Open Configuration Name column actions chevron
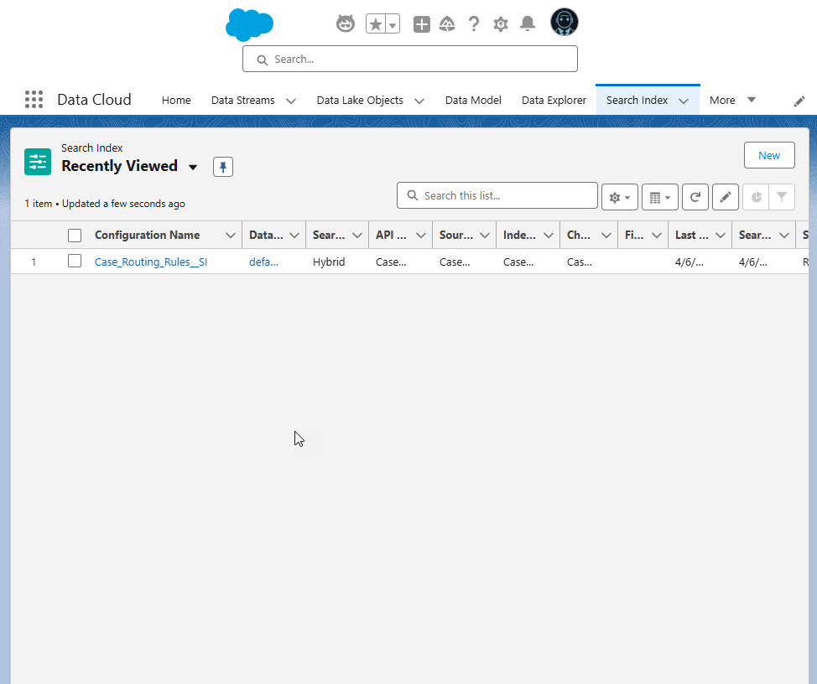This screenshot has width=817, height=684. pyautogui.click(x=231, y=236)
